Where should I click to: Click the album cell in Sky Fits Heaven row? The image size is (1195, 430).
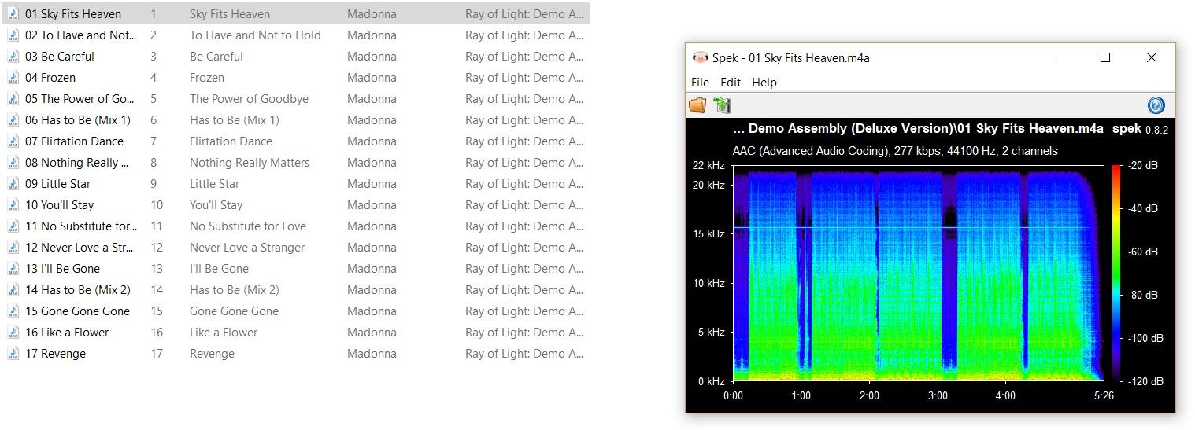pyautogui.click(x=524, y=14)
